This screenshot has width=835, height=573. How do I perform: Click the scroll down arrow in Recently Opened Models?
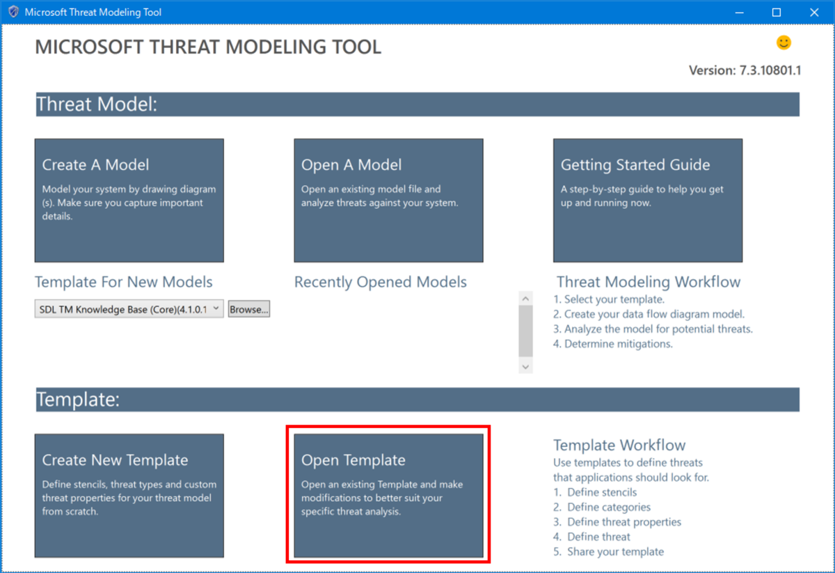coord(525,366)
